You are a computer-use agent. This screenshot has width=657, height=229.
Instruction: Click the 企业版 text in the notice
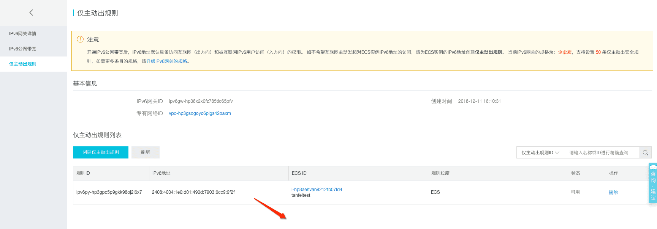(x=565, y=52)
